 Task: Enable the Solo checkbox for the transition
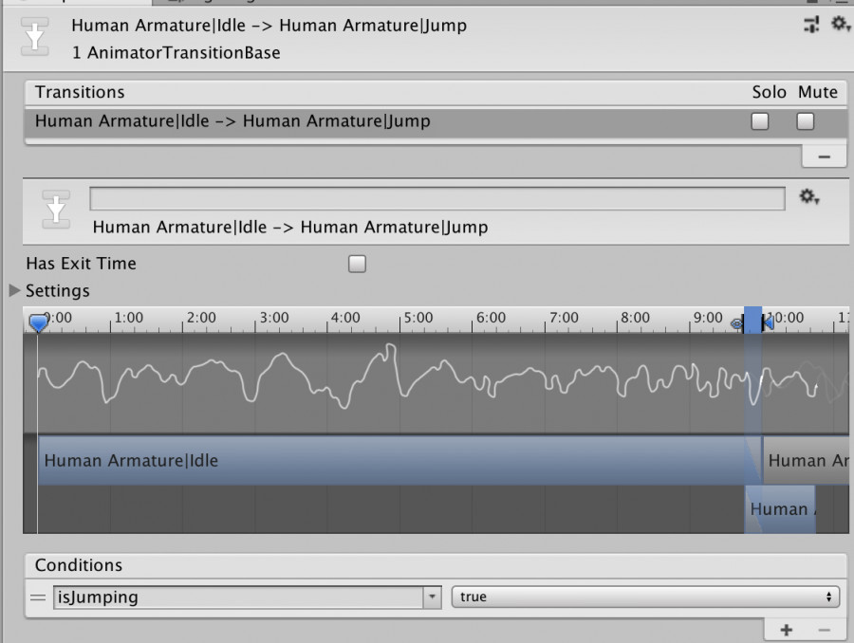760,120
